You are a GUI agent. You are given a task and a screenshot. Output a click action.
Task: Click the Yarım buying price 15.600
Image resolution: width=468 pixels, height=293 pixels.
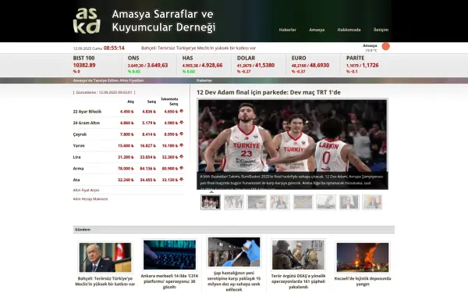(x=126, y=145)
